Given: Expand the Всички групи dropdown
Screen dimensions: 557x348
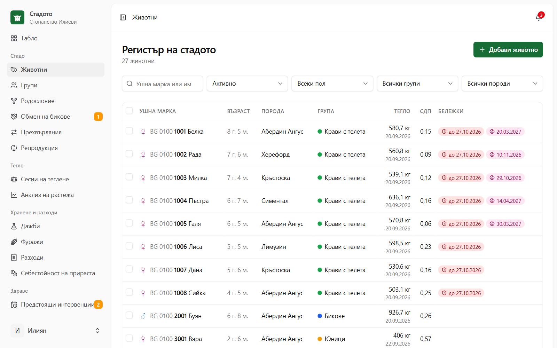Looking at the screenshot, I should coord(417,84).
